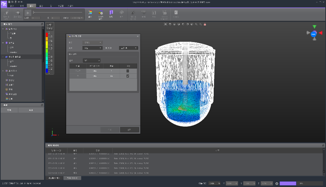Switch to the second tab below message panel
Image resolution: width=326 pixels, height=187 pixels.
(x=72, y=178)
